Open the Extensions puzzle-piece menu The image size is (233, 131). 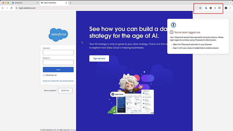219,8
